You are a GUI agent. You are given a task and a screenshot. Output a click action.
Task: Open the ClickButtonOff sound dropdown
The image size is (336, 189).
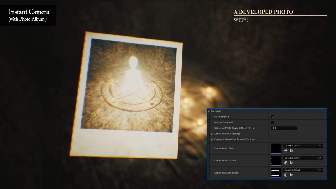tap(319, 157)
